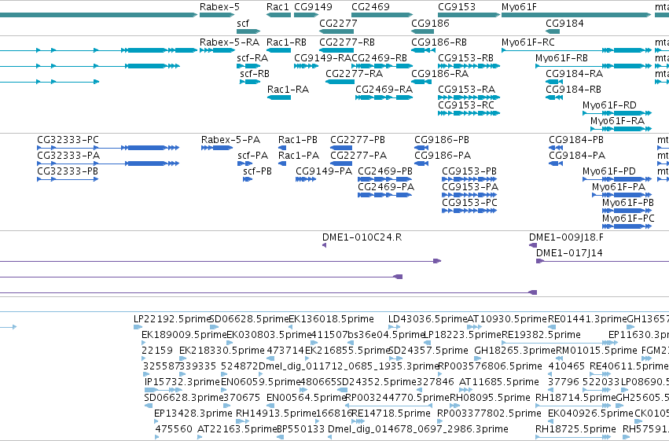Screen dimensions: 669x441
Task: Click transcript Myo61F-RC
Action: tap(528, 42)
